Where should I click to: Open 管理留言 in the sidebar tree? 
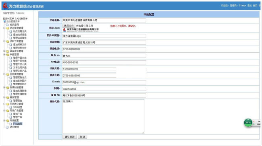(18, 101)
